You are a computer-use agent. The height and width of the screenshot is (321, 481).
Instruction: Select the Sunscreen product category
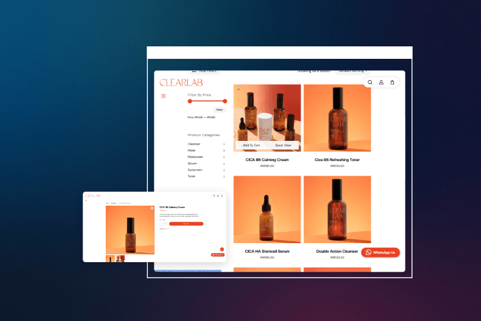pyautogui.click(x=195, y=169)
